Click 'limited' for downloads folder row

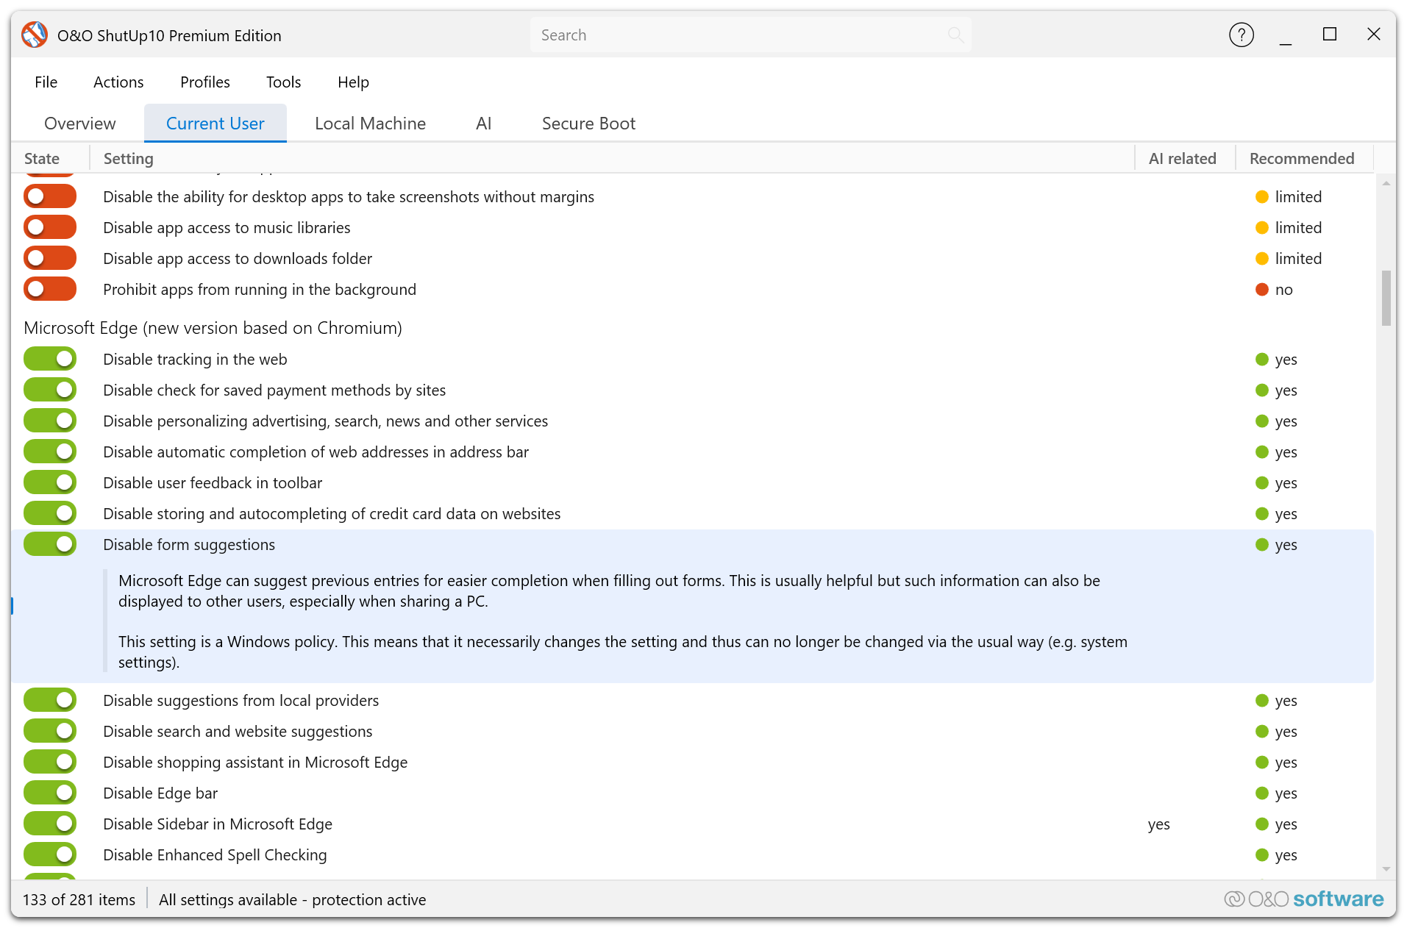(x=1298, y=259)
